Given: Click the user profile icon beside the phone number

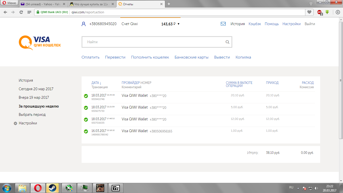Looking at the screenshot, I should click(84, 24).
